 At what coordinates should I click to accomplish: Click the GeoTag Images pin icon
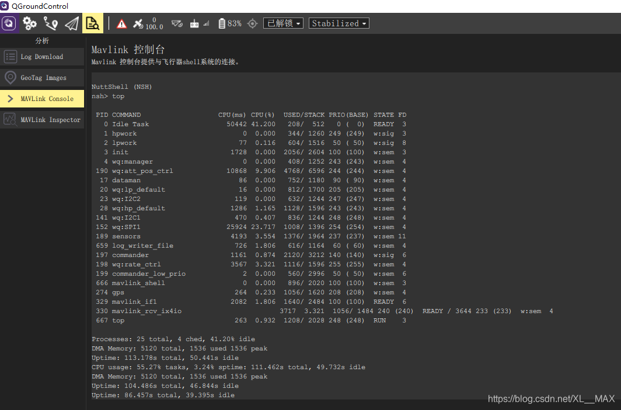tap(11, 78)
